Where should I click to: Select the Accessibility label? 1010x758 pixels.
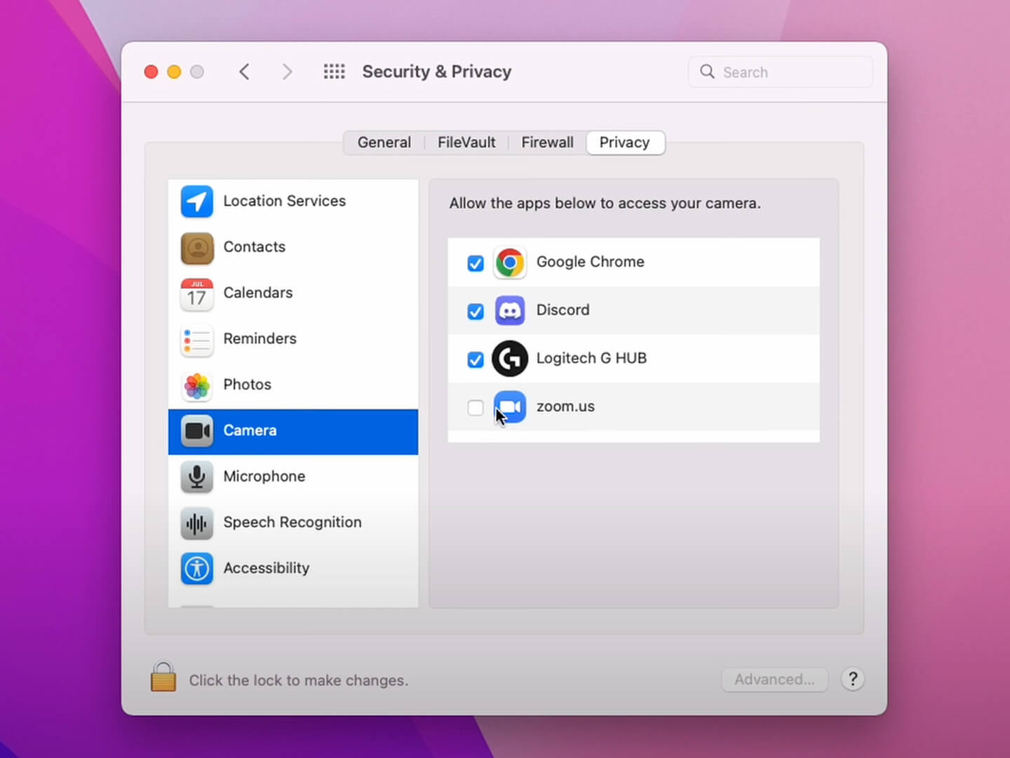point(266,568)
